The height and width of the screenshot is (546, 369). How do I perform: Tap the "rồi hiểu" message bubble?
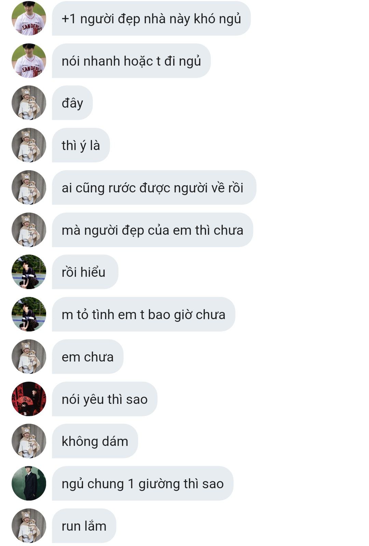coord(85,272)
